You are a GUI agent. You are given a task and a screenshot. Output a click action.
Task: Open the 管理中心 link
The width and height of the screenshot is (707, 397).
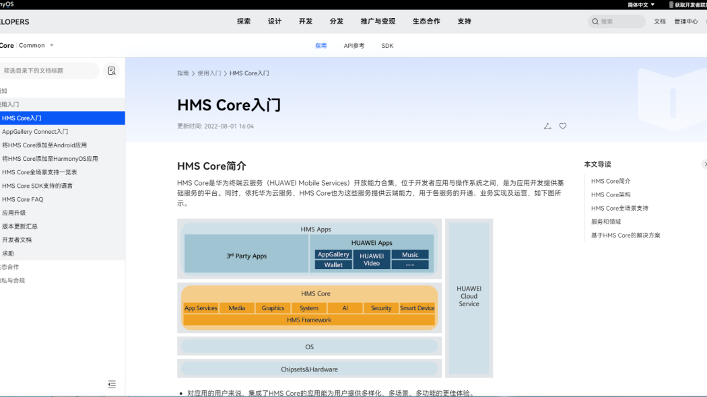click(686, 21)
